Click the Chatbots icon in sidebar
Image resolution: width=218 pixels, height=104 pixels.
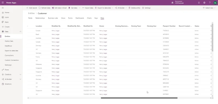[3, 74]
